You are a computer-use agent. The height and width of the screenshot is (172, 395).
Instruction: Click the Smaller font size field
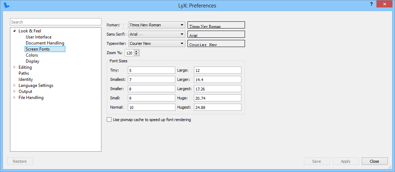[151, 89]
